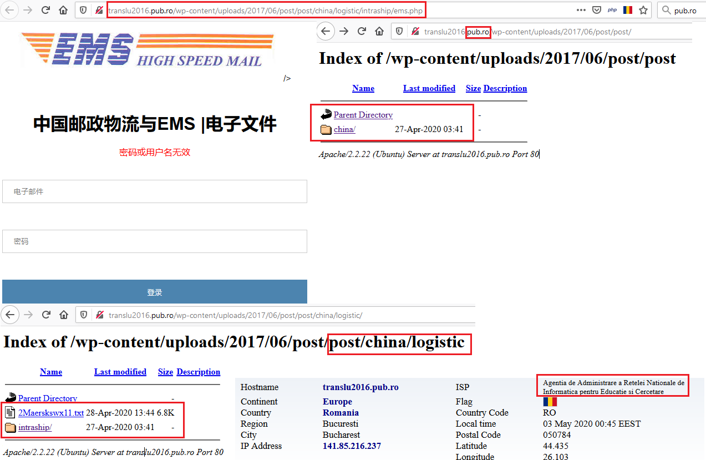Open shield icon in the china/logistic index browser

pyautogui.click(x=83, y=315)
